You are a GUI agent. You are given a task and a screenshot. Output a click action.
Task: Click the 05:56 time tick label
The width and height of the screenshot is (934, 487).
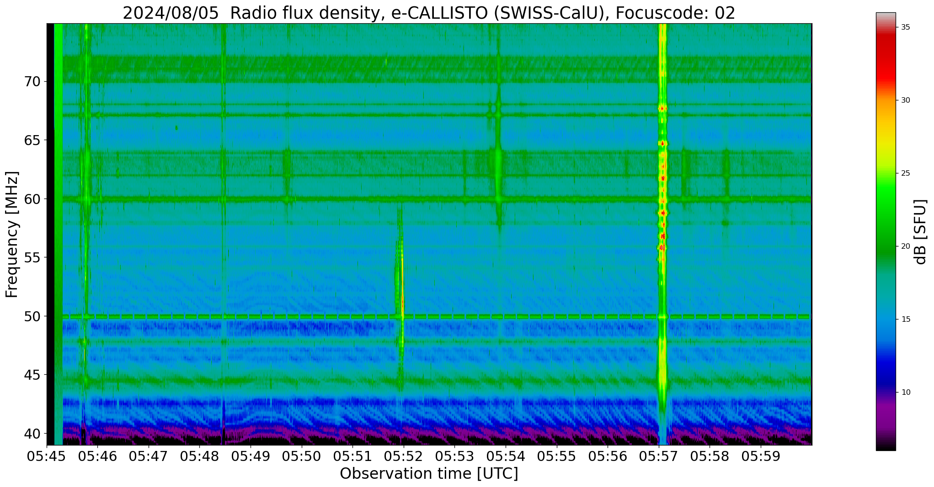608,456
